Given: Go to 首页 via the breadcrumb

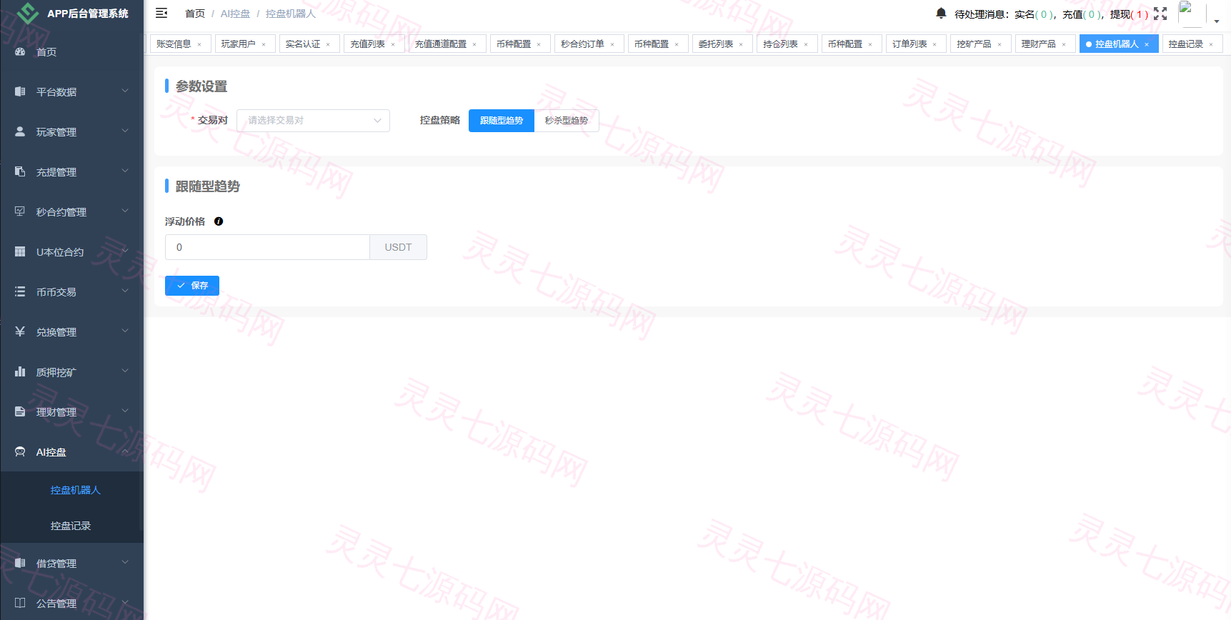Looking at the screenshot, I should (x=195, y=14).
